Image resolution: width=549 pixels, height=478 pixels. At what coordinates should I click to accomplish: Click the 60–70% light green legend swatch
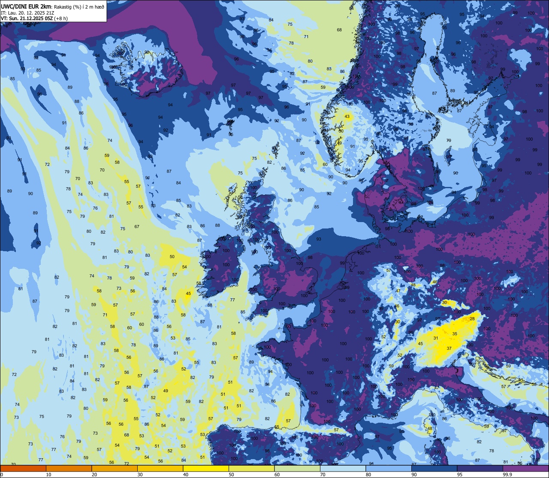297,469
